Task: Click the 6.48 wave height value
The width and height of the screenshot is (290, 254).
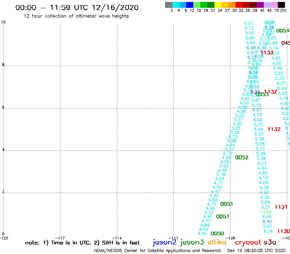Action: pyautogui.click(x=251, y=48)
